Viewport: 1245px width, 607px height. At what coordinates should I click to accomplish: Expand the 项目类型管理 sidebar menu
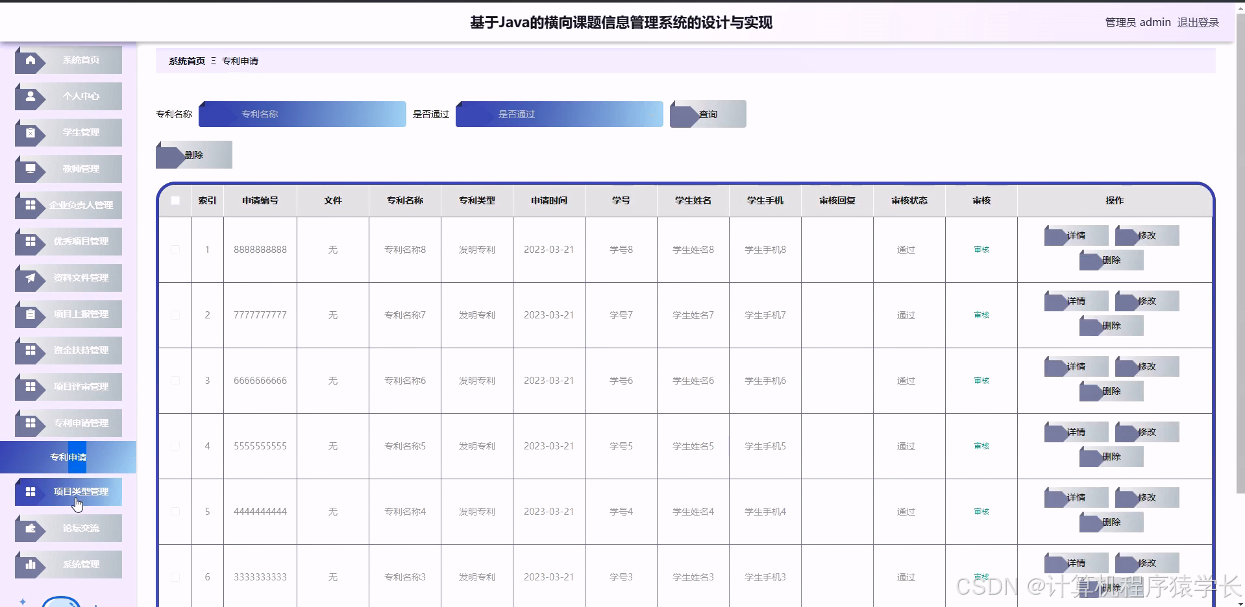(68, 492)
